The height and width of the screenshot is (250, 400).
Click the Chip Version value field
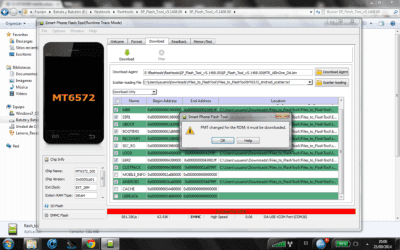[x=86, y=179]
